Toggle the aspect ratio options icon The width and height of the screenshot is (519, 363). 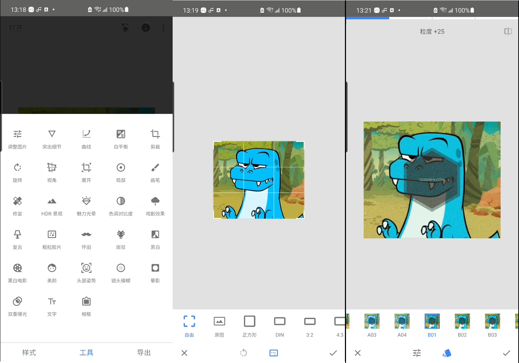[x=273, y=353]
